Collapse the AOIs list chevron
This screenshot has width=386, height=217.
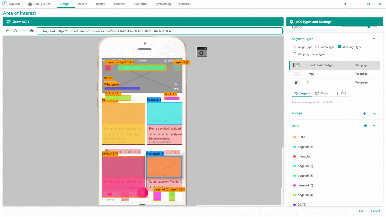point(374,126)
